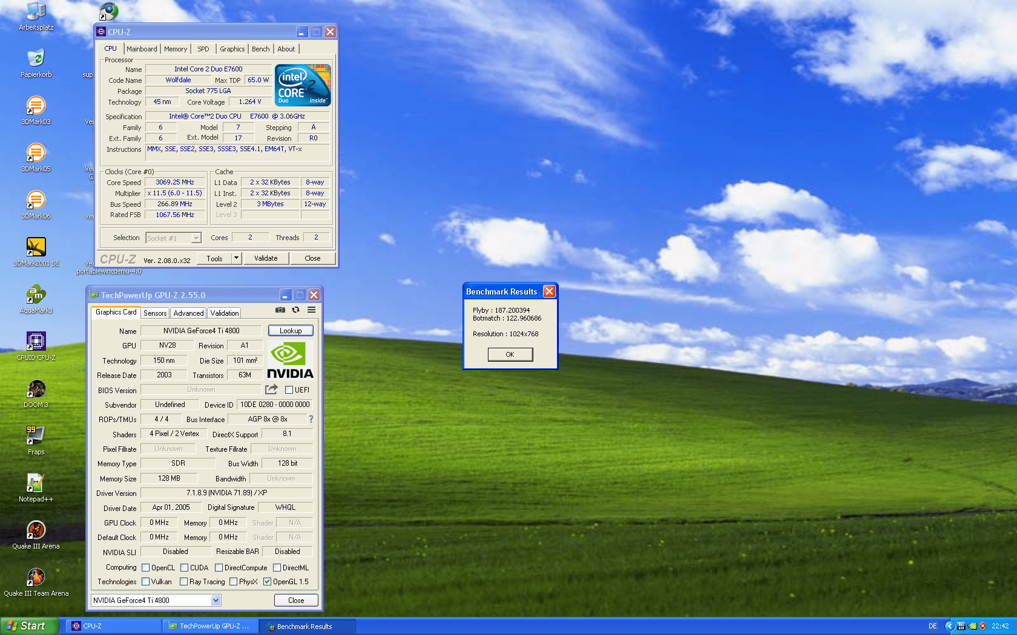Click the NVIDIA tray icon

tap(972, 626)
